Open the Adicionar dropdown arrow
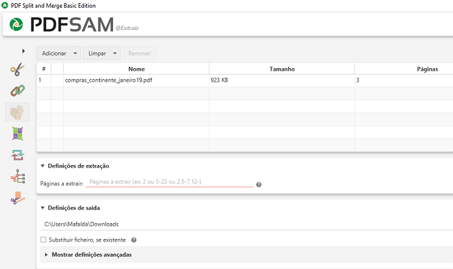Image resolution: width=453 pixels, height=269 pixels. coord(75,54)
